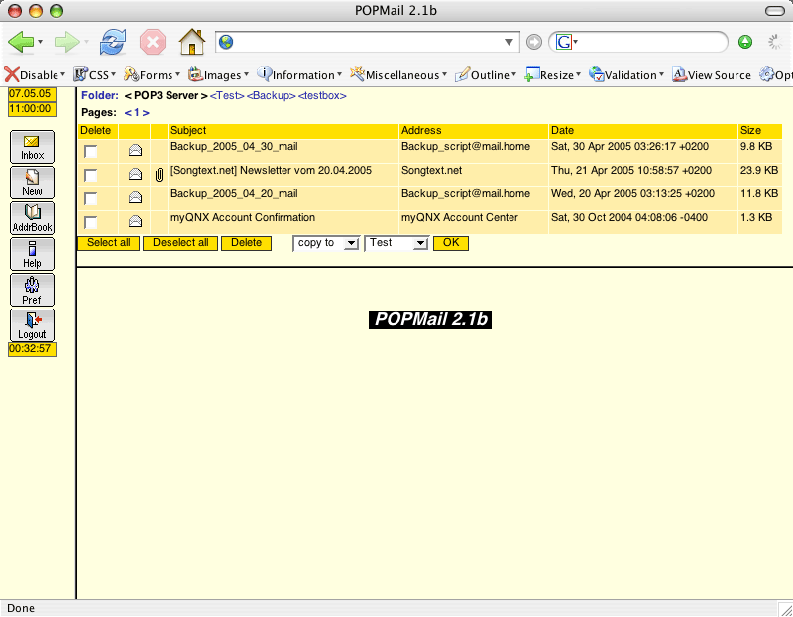Click the Subject column header

pyautogui.click(x=283, y=131)
